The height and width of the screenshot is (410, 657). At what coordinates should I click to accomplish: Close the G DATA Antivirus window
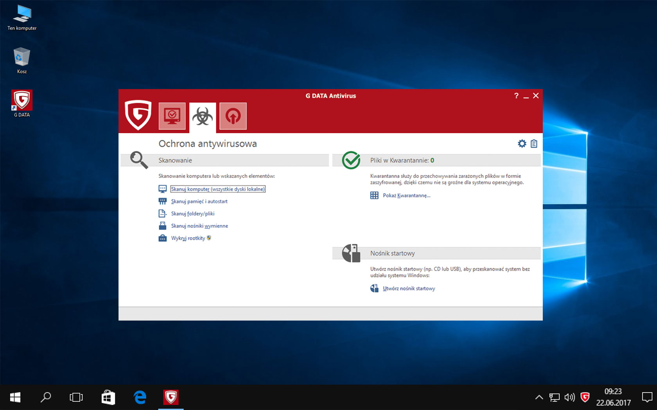pyautogui.click(x=536, y=96)
